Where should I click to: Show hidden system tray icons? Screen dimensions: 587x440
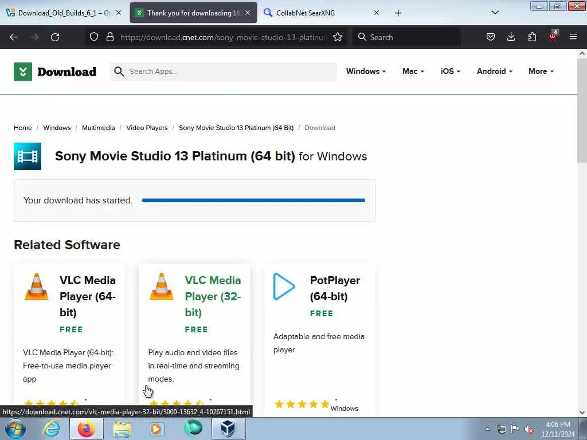(487, 430)
